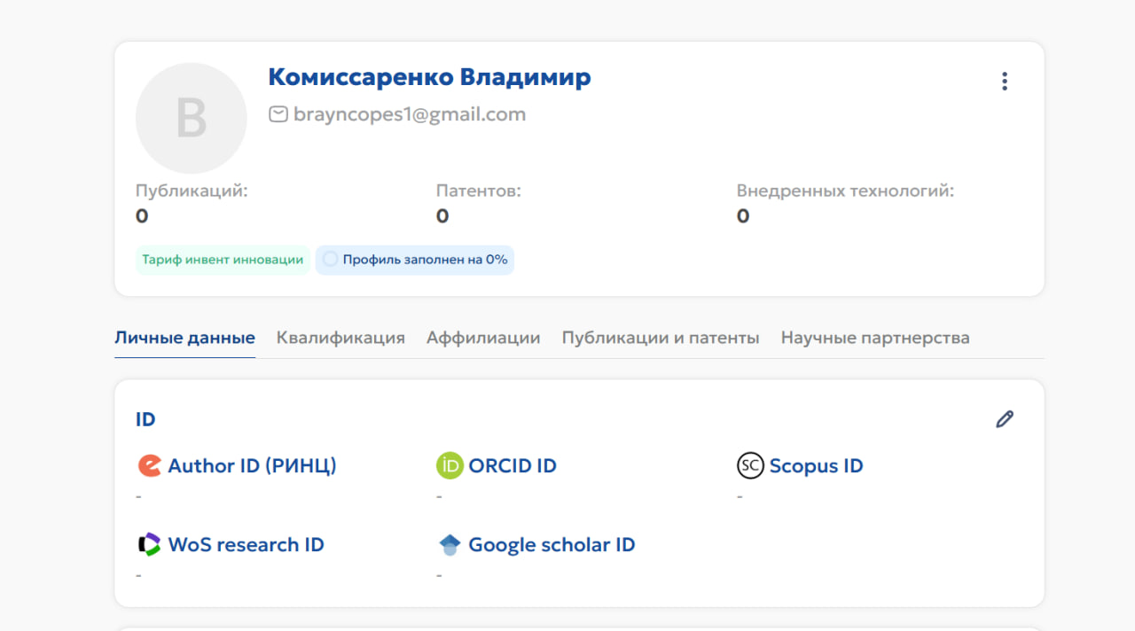Go to the Научные партнерства tab
1135x631 pixels.
point(875,338)
